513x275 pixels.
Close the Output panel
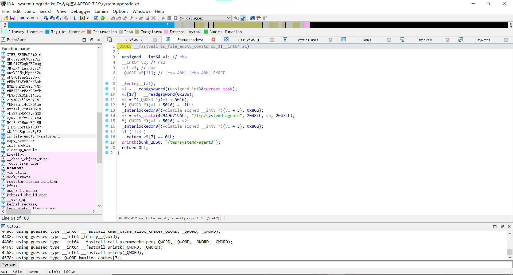coord(509,227)
